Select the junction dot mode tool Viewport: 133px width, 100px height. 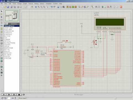click(x=1, y=17)
